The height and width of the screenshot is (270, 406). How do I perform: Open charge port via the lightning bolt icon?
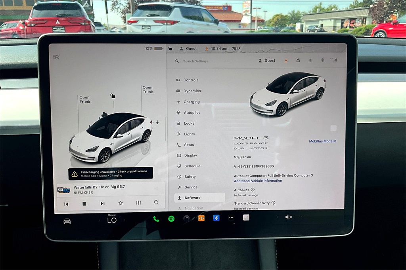157,122
